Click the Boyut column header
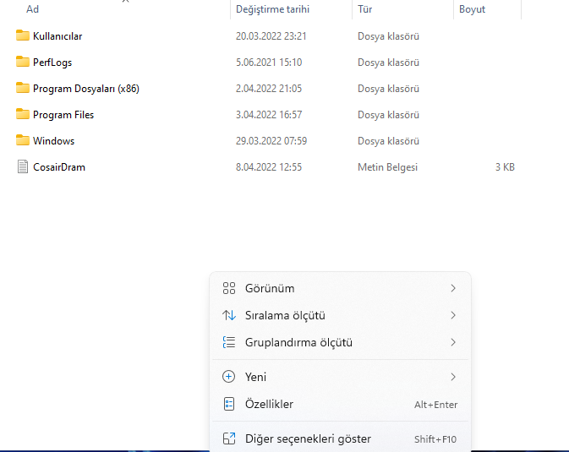Viewport: 569px width, 452px height. (472, 9)
